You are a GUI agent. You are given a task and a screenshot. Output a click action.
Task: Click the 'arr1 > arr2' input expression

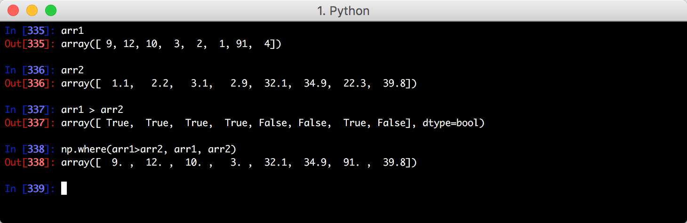point(92,110)
